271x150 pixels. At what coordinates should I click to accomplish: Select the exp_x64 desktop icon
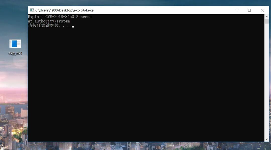(x=15, y=44)
